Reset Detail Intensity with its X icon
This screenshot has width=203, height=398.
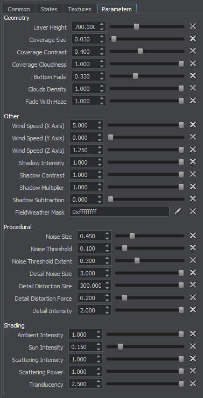tap(193, 310)
